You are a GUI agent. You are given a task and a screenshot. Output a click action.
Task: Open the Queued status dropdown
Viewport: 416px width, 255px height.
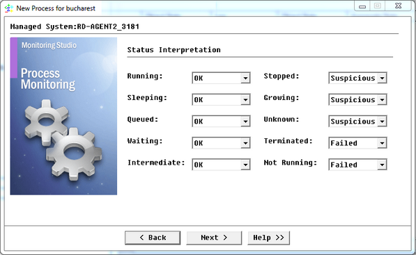[221, 122]
